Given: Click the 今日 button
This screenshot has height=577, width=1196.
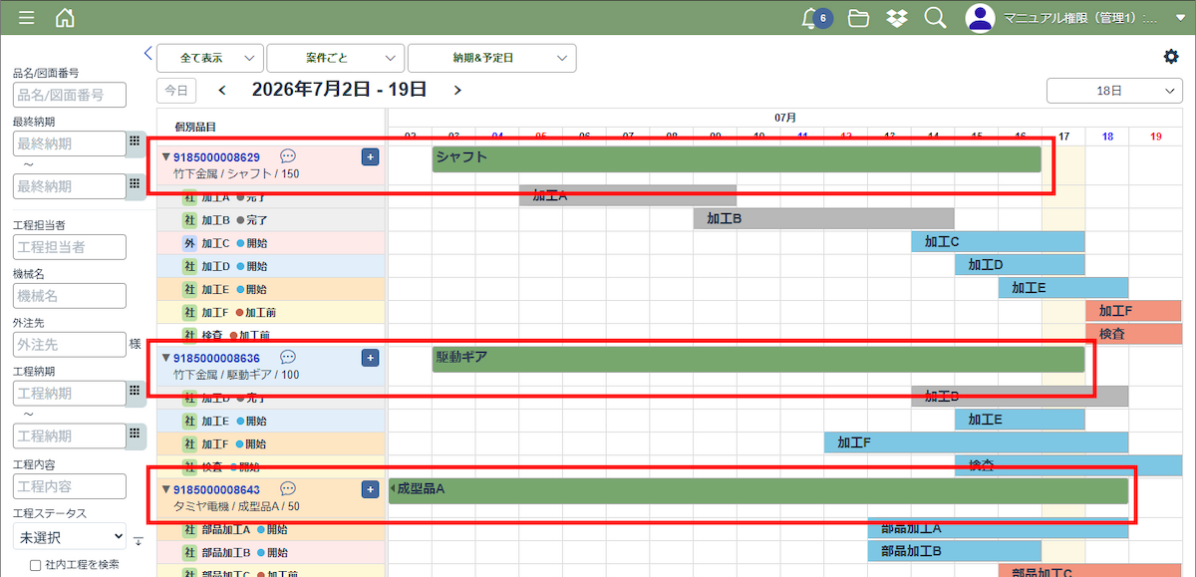Looking at the screenshot, I should click(x=176, y=90).
